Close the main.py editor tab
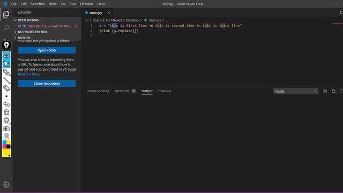Image resolution: width=343 pixels, height=193 pixels. pyautogui.click(x=109, y=13)
